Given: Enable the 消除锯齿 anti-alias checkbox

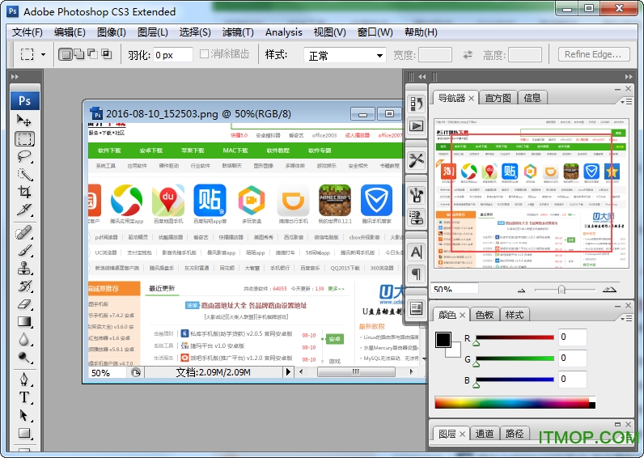Looking at the screenshot, I should 205,55.
